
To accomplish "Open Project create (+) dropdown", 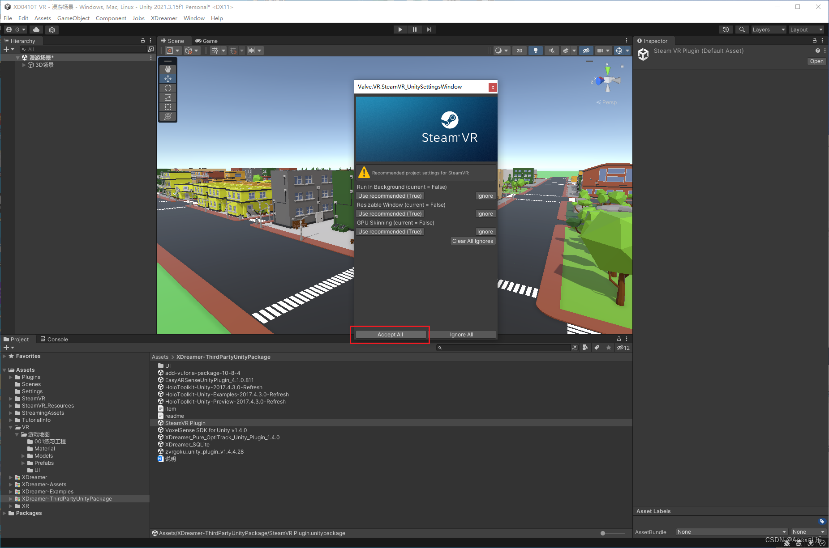I will [9, 348].
